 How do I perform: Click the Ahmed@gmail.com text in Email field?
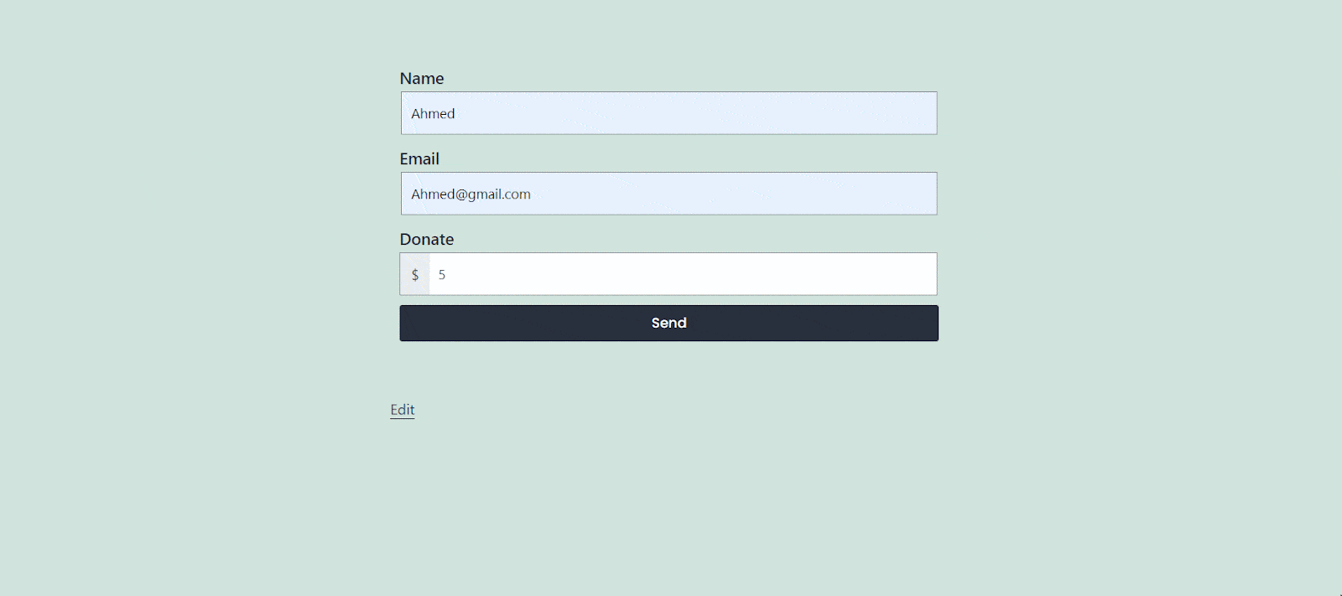[471, 194]
